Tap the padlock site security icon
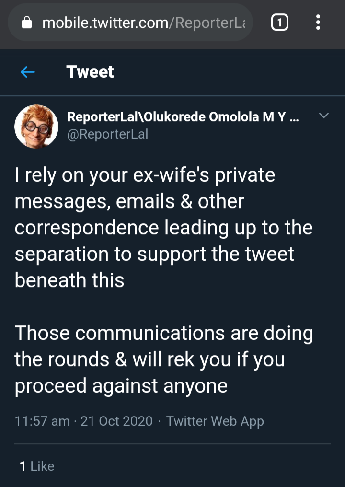This screenshot has height=487, width=345. coord(27,23)
